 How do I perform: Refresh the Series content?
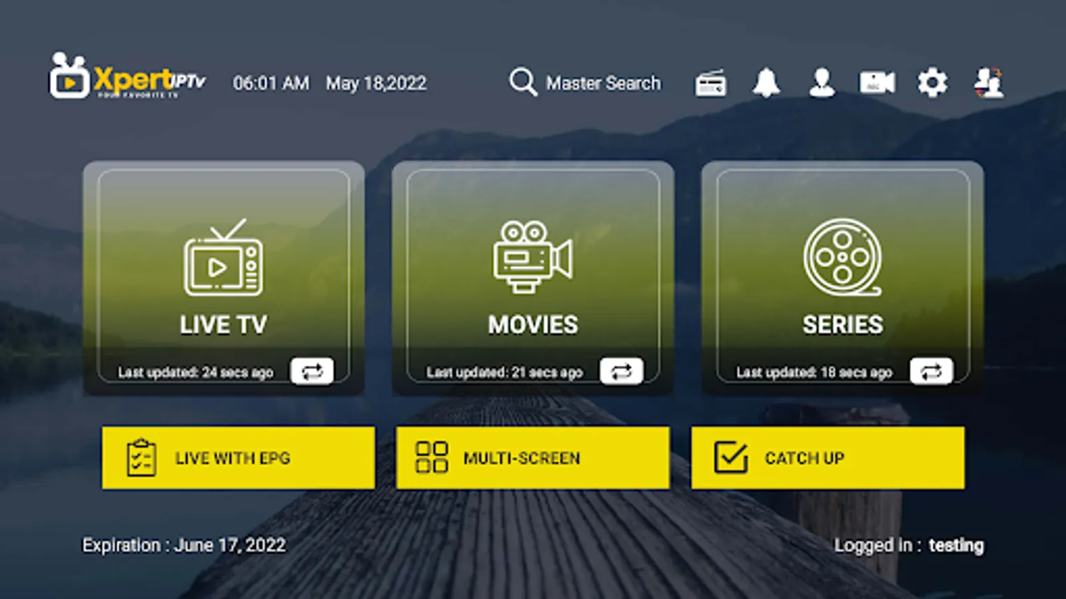(x=932, y=371)
